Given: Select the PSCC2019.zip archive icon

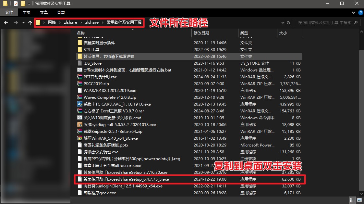Looking at the screenshot, I should [x=79, y=83].
